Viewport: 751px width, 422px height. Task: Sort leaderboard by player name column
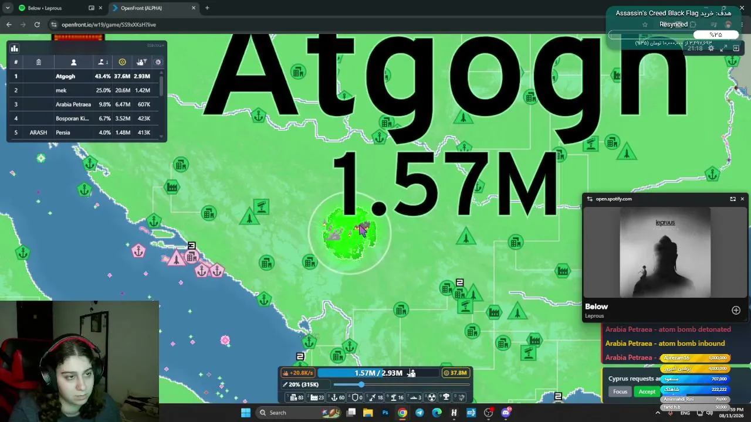tap(73, 62)
